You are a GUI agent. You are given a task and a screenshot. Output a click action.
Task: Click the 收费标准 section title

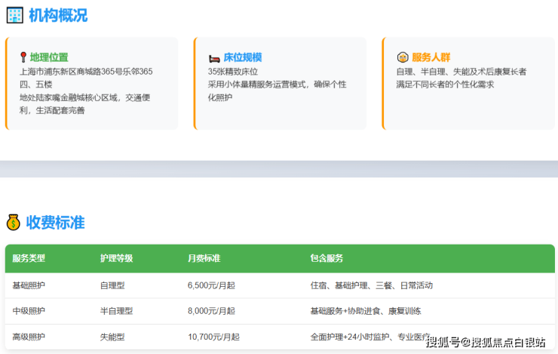tap(55, 223)
